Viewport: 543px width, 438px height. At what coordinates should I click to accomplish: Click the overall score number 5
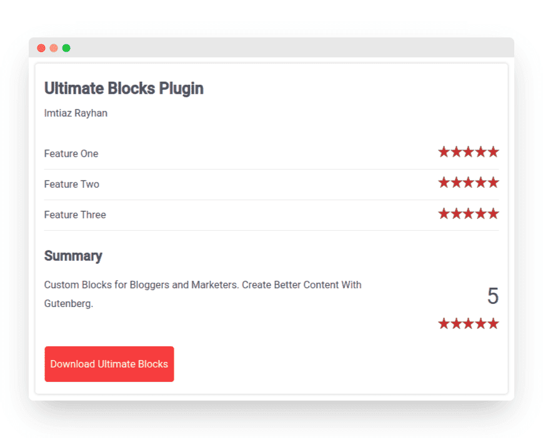click(x=493, y=296)
